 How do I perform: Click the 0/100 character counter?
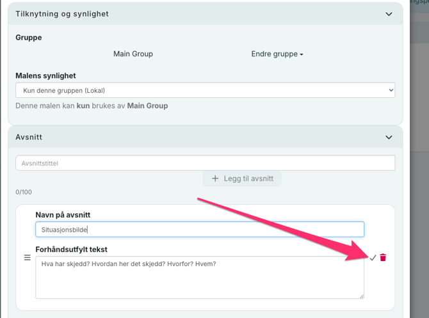tap(24, 192)
